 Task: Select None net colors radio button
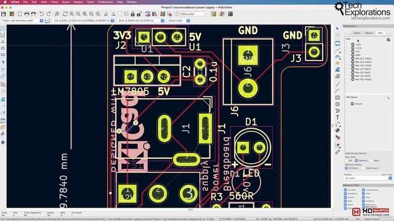[371, 160]
